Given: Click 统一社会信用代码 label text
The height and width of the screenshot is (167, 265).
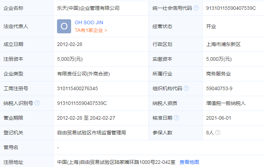Looking at the screenshot, I should coord(172,8).
